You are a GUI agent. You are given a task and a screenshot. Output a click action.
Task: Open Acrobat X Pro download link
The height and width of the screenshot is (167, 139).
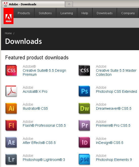coord(35,91)
